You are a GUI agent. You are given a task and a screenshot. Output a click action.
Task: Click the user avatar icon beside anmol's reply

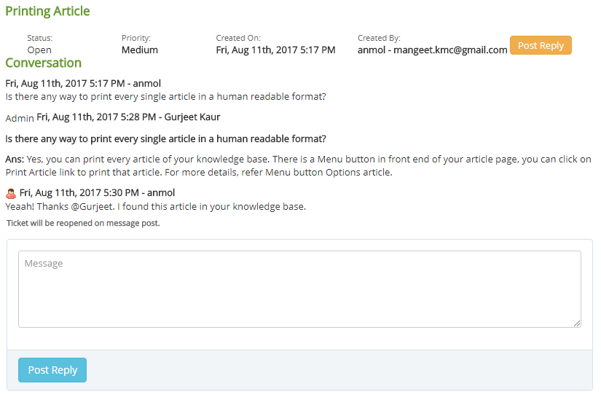11,193
